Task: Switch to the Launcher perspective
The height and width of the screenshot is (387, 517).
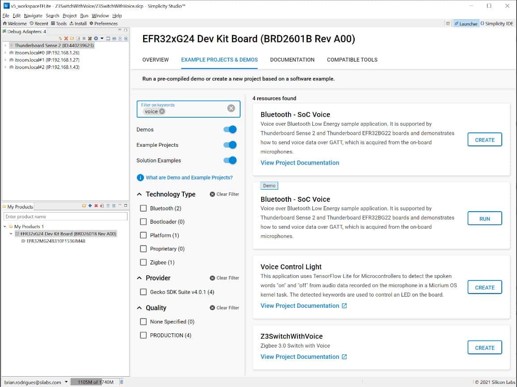Action: pyautogui.click(x=466, y=23)
